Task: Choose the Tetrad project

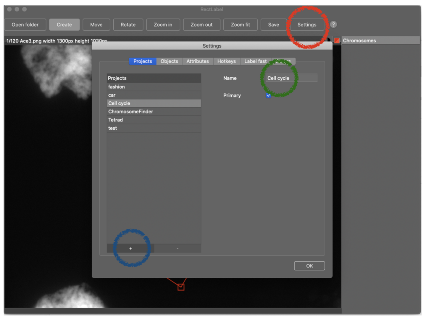Action: click(154, 120)
